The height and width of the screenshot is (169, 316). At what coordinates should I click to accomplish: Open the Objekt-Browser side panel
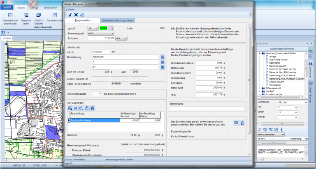311,92
